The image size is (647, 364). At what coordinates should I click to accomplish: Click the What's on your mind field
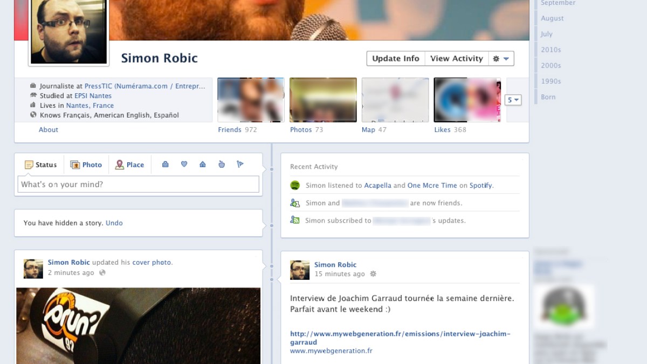139,184
